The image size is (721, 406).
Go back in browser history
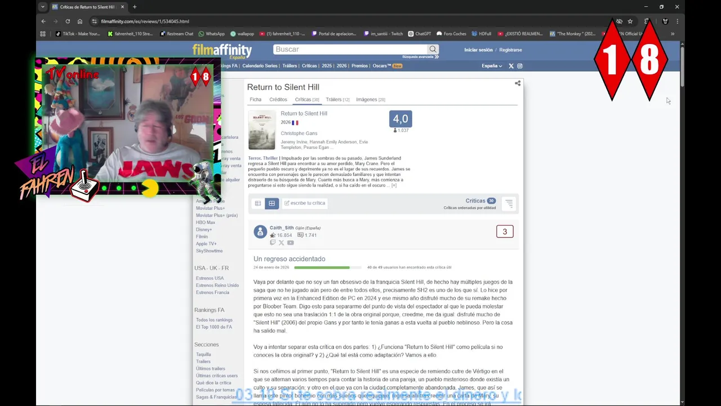point(43,21)
